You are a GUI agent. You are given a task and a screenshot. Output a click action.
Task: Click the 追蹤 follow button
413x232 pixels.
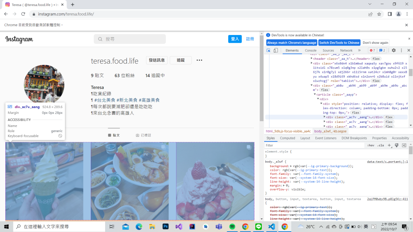tap(181, 60)
